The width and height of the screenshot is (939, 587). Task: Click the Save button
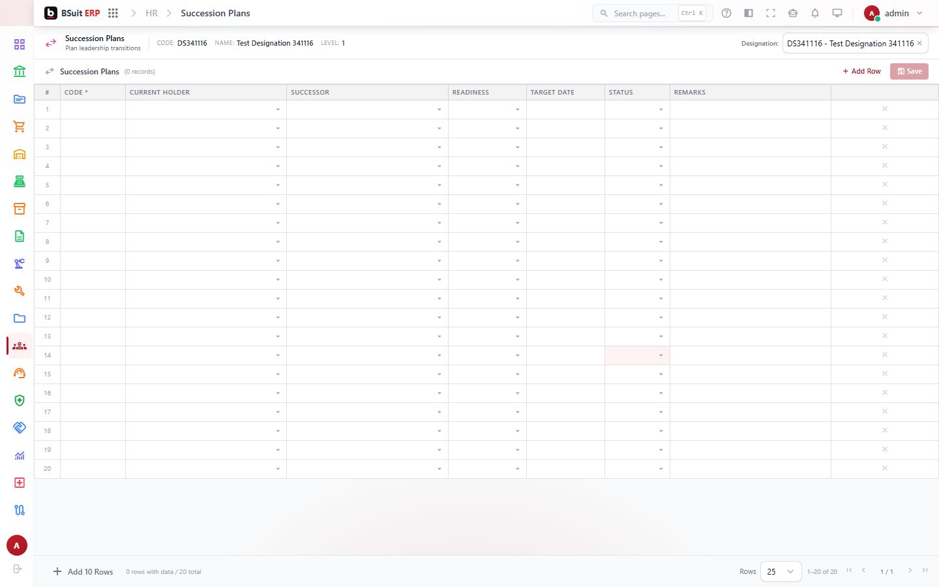point(909,71)
